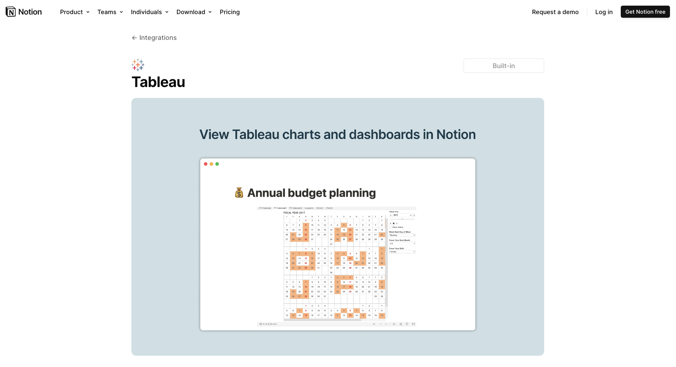Viewport: 676px width, 367px height.
Task: Expand the Product dropdown menu
Action: [75, 12]
